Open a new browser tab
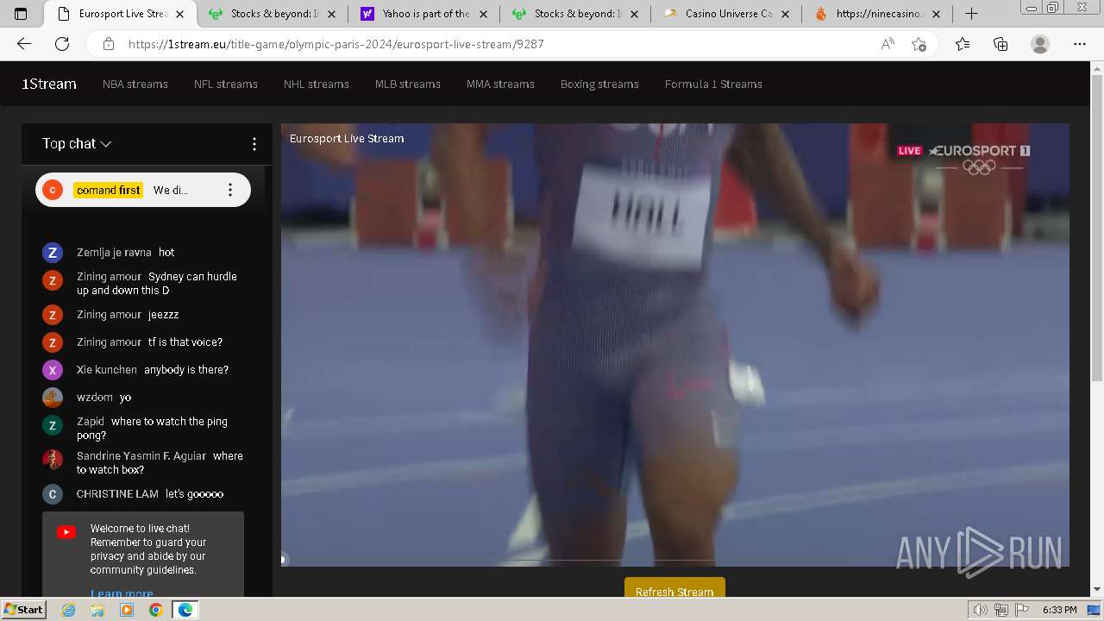 pos(971,14)
